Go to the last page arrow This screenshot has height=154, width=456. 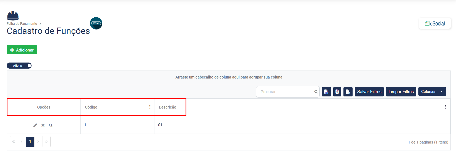click(x=46, y=142)
